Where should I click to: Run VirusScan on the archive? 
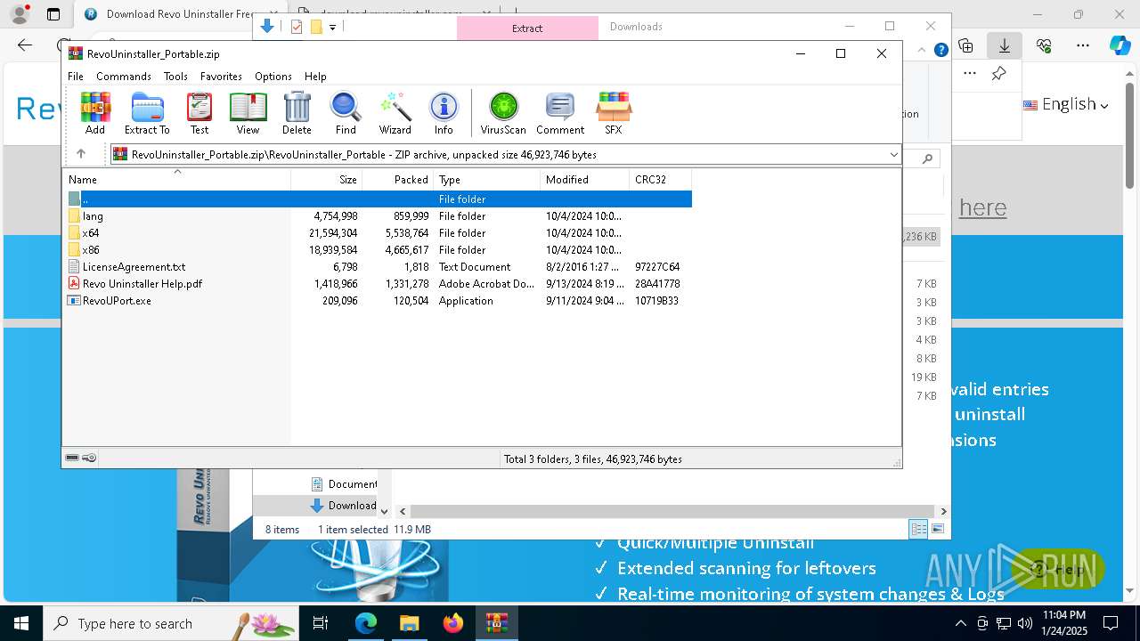point(503,114)
